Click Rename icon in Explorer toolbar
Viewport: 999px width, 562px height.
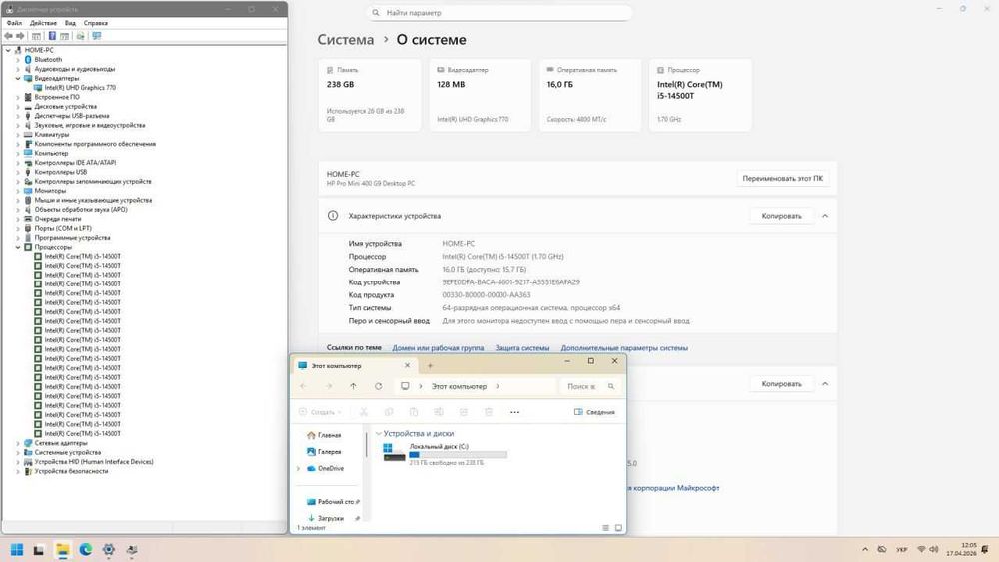[438, 412]
